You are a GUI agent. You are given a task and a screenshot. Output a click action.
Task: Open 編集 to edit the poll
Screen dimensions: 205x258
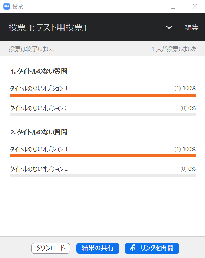(192, 27)
